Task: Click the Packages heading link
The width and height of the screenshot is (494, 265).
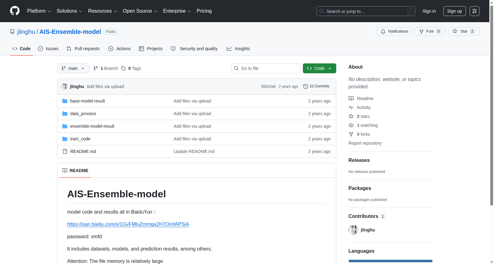Action: (360, 188)
